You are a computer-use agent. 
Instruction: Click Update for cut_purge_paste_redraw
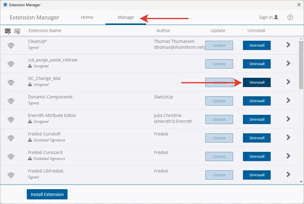point(219,64)
